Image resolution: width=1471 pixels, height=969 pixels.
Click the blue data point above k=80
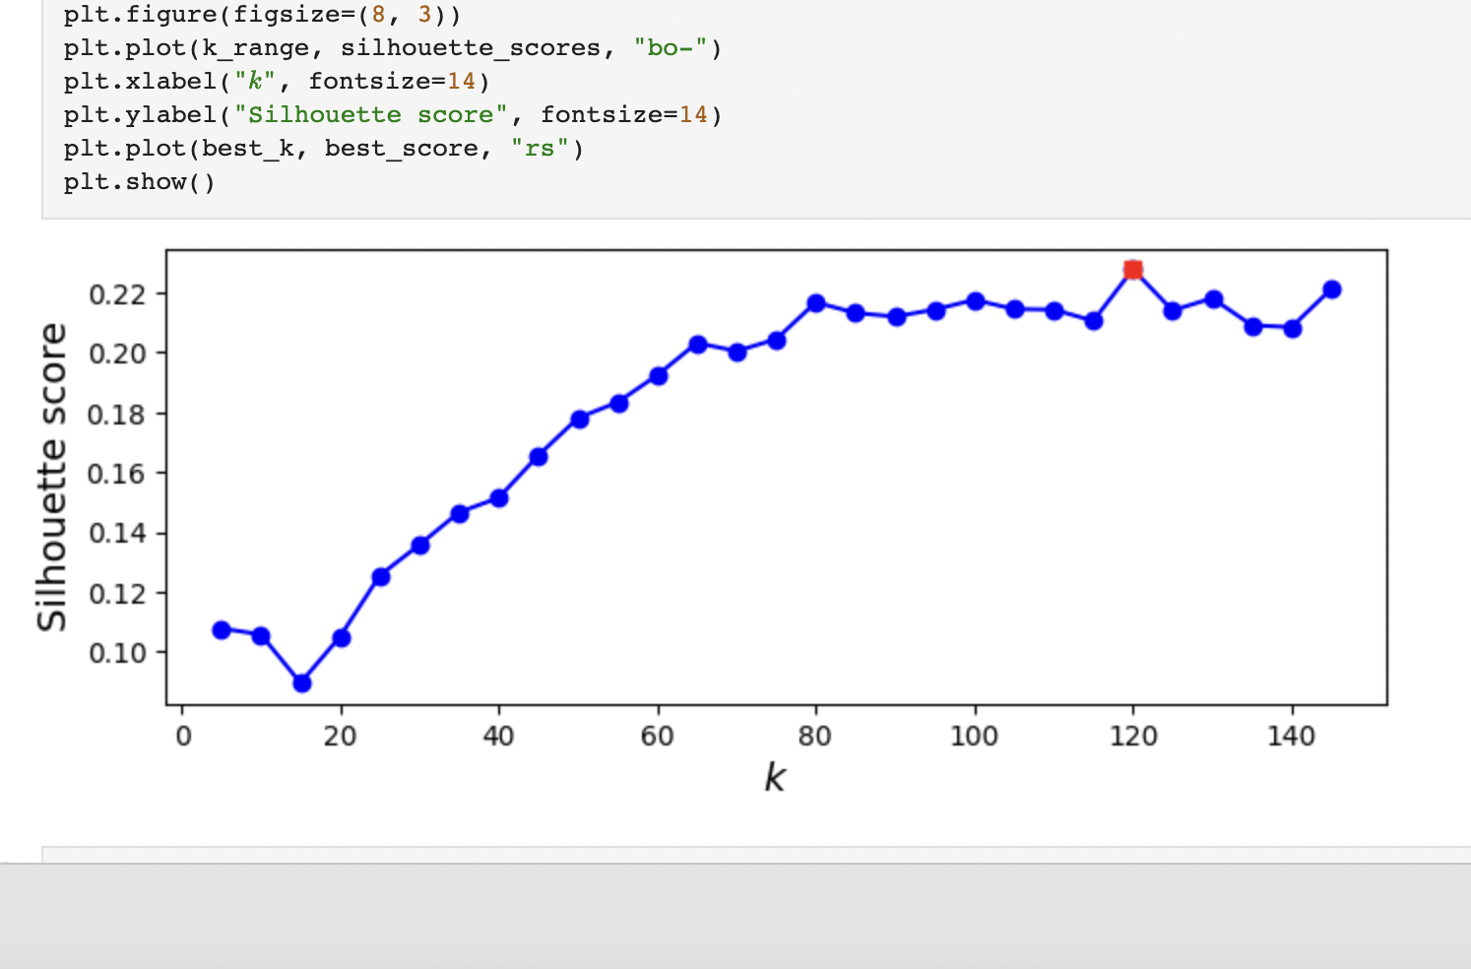click(x=816, y=303)
